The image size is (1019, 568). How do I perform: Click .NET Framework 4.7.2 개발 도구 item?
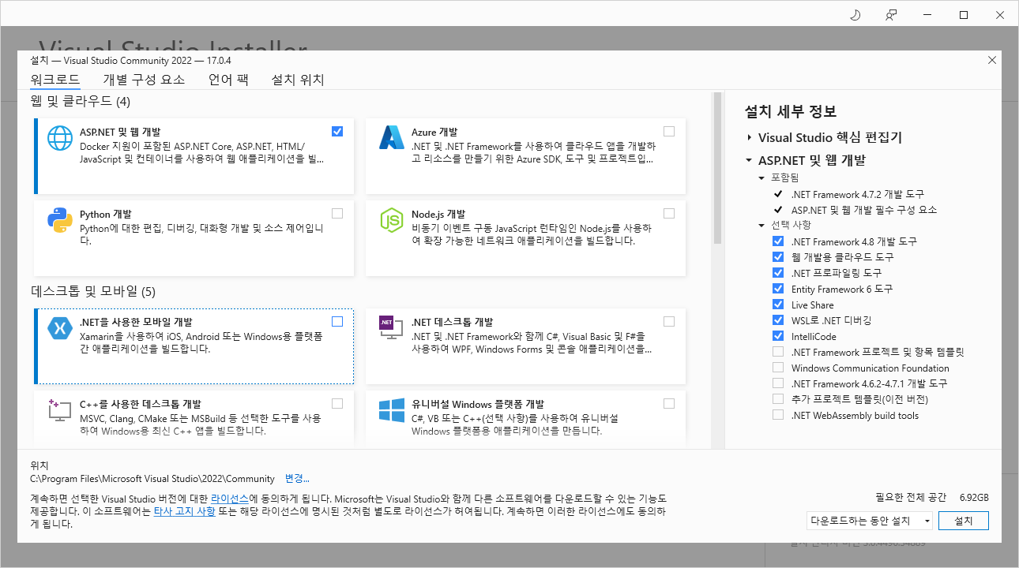click(858, 194)
